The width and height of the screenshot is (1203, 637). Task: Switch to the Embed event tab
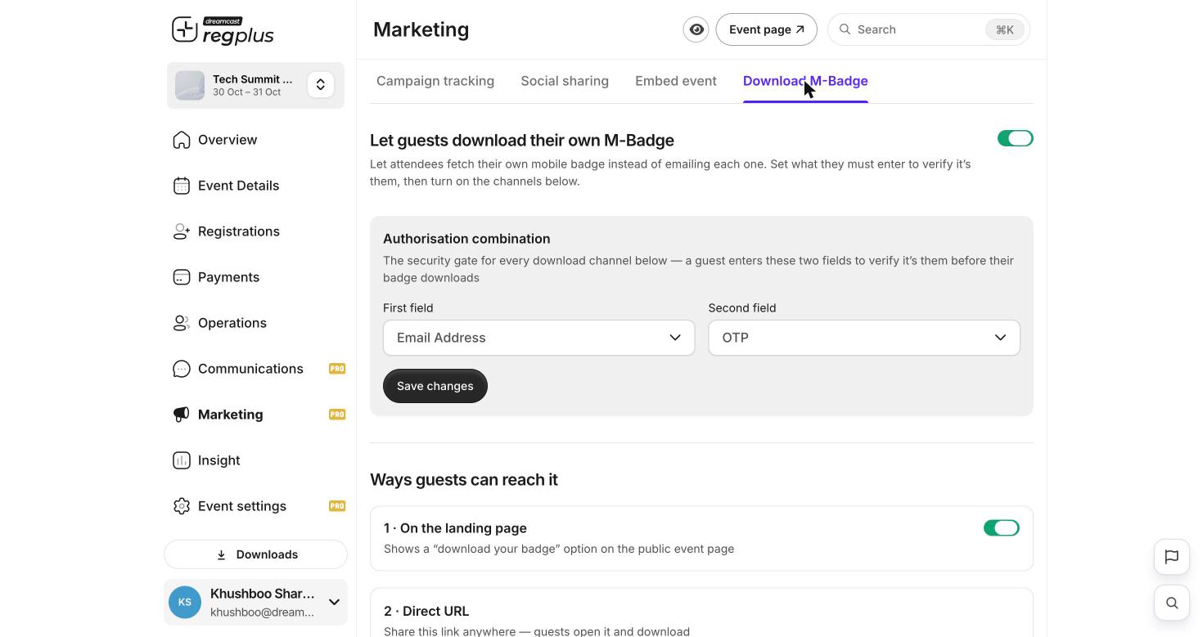click(676, 81)
